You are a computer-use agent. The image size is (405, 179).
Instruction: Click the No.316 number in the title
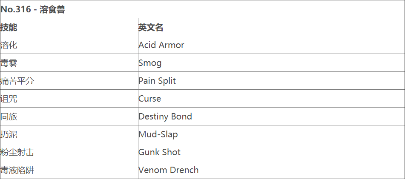pos(15,9)
